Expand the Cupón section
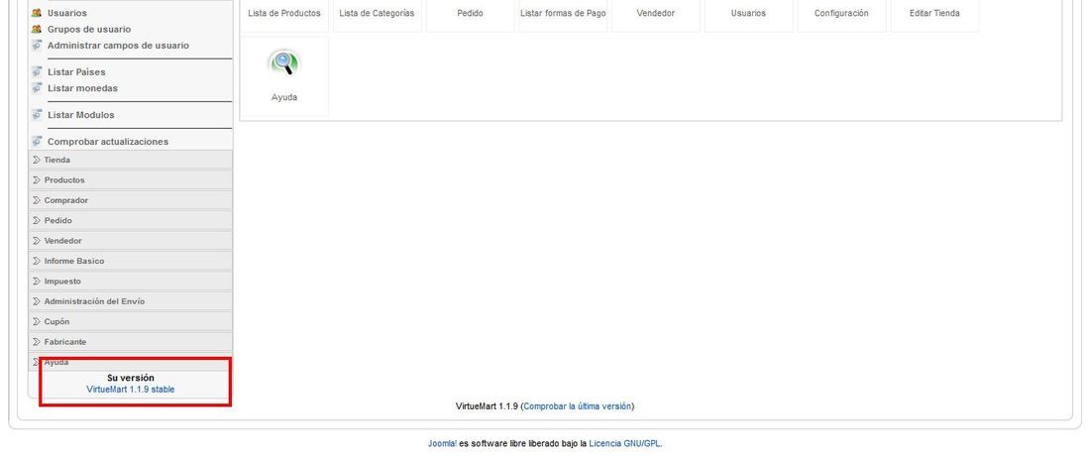The image size is (1090, 457). point(130,320)
